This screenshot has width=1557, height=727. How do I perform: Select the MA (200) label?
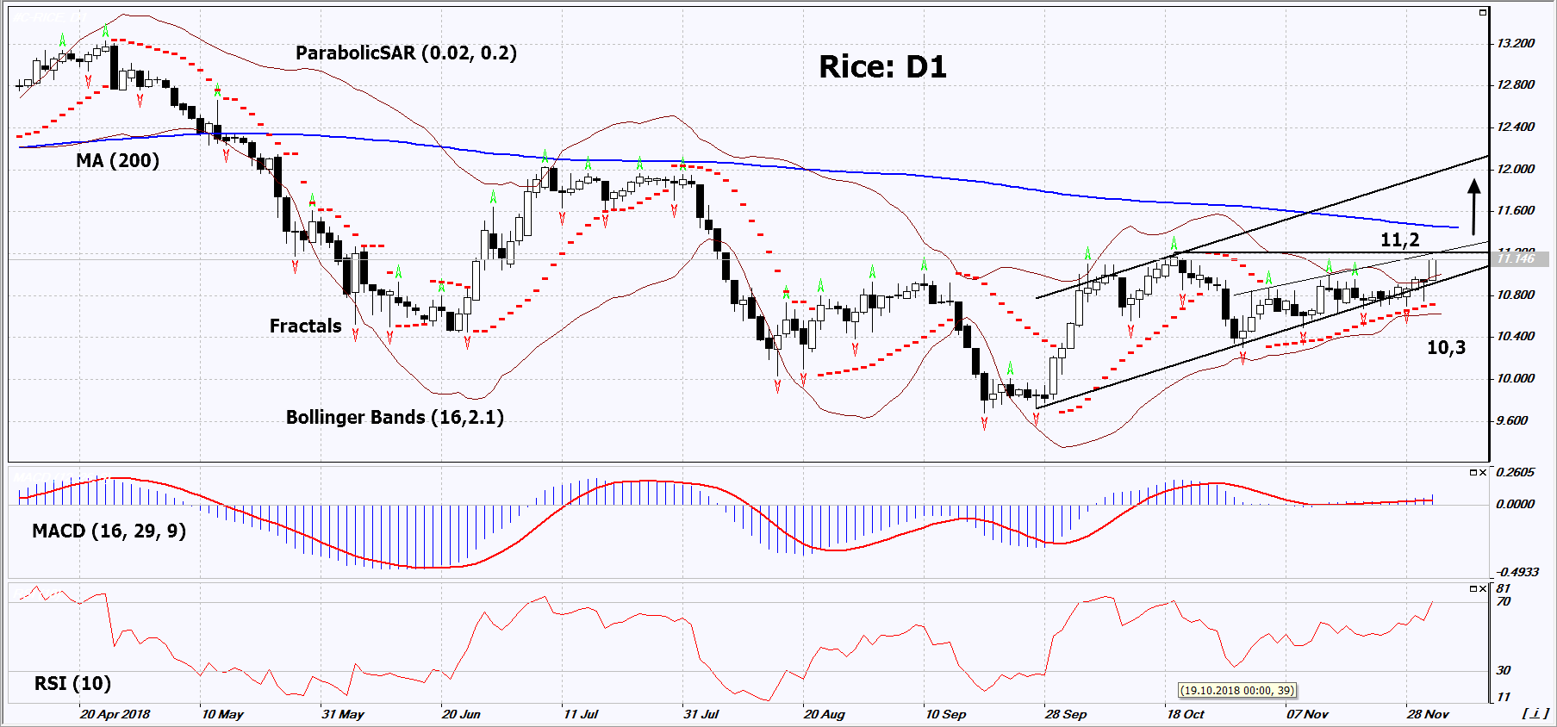[117, 161]
